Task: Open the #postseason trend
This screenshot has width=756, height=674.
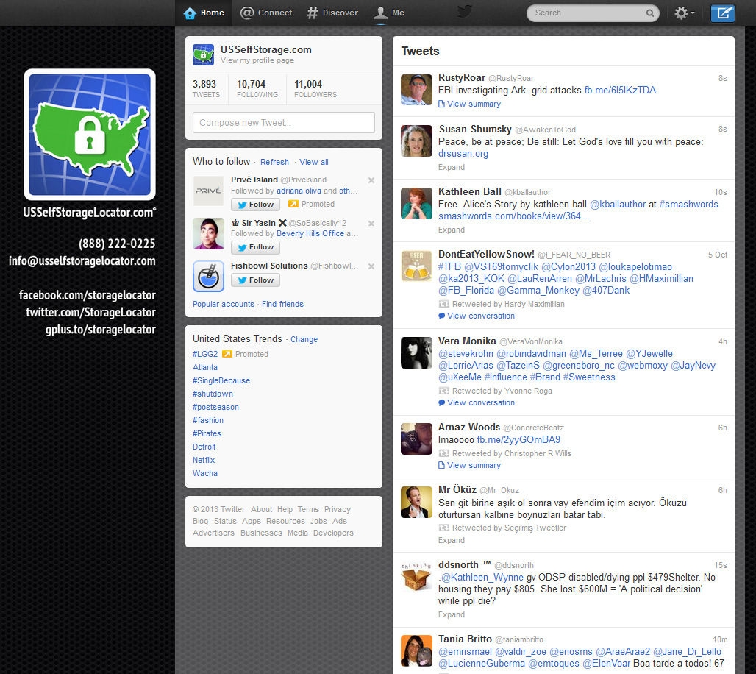Action: pos(215,407)
